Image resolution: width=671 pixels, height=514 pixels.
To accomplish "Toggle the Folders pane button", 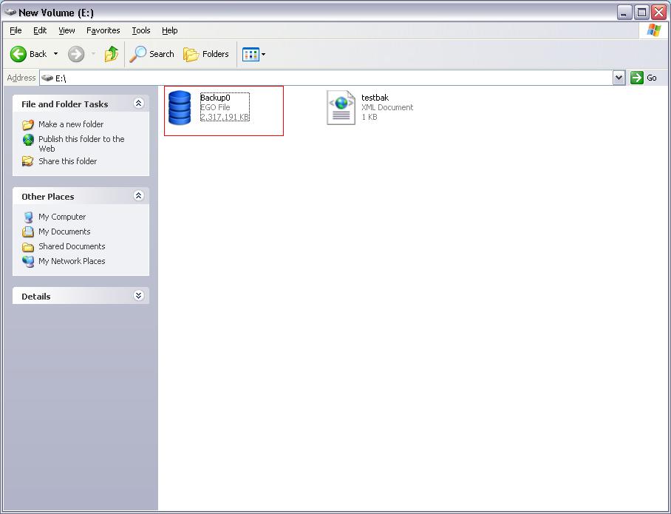I will click(206, 54).
